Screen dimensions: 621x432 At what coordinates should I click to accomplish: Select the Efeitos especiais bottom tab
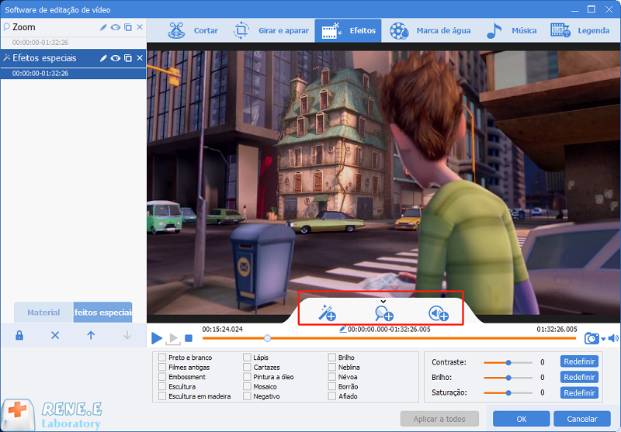click(103, 313)
